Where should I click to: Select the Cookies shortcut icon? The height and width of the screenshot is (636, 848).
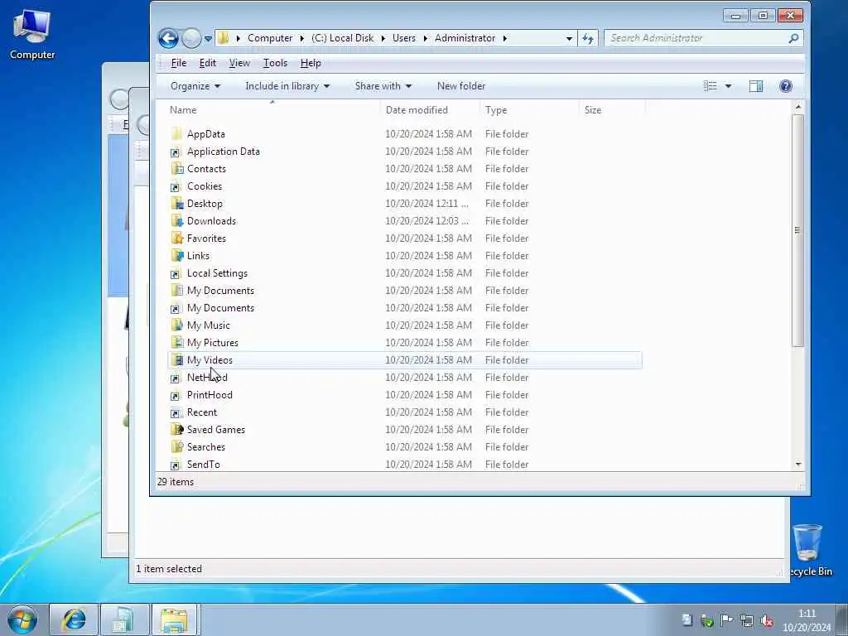click(x=176, y=186)
